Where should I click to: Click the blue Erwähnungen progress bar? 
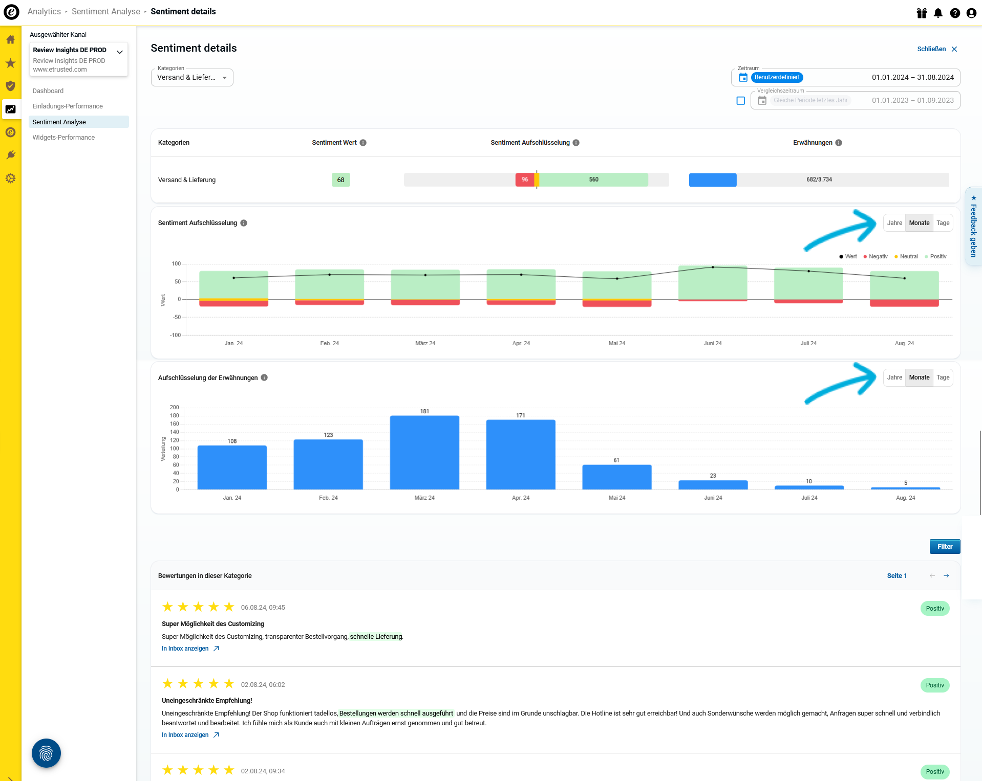pyautogui.click(x=713, y=180)
